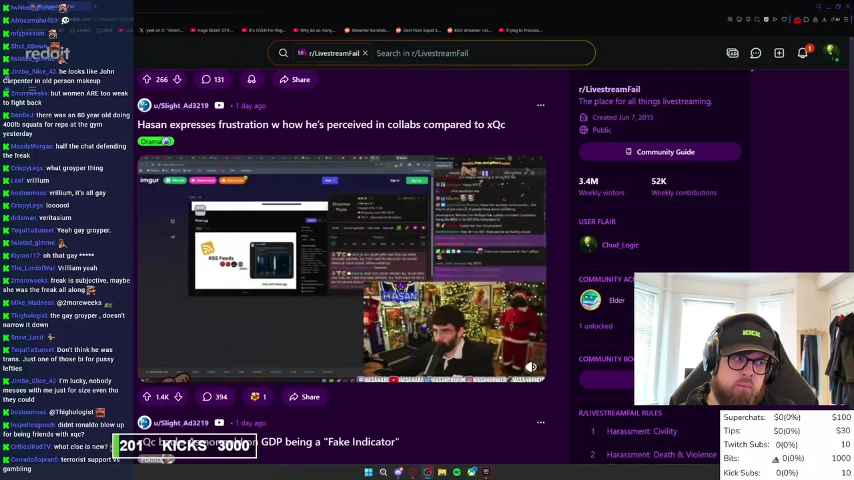Click the Created Jun 7, 2015 text
Viewport: 854px width, 480px height.
click(x=622, y=117)
